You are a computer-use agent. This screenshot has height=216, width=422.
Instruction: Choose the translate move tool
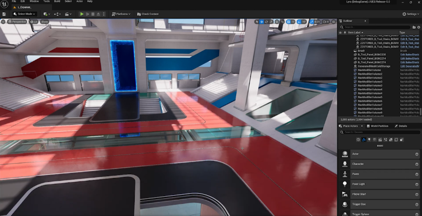pos(261,22)
